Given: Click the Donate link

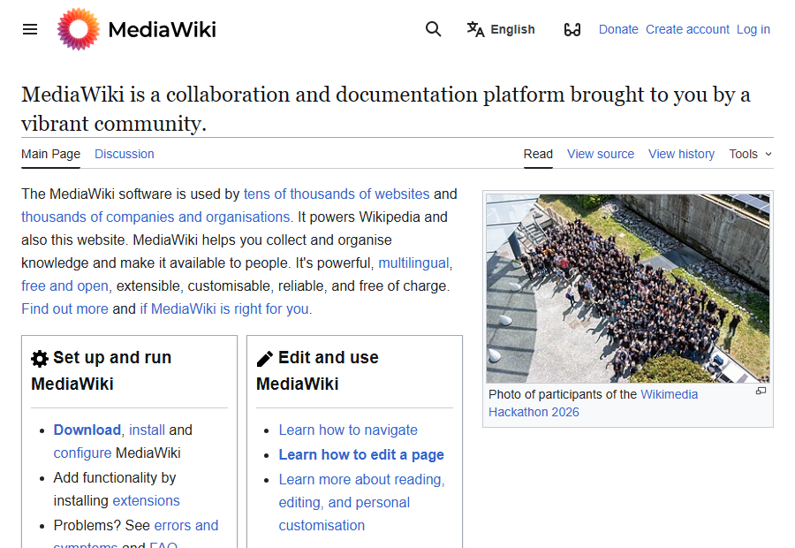Looking at the screenshot, I should pyautogui.click(x=618, y=29).
